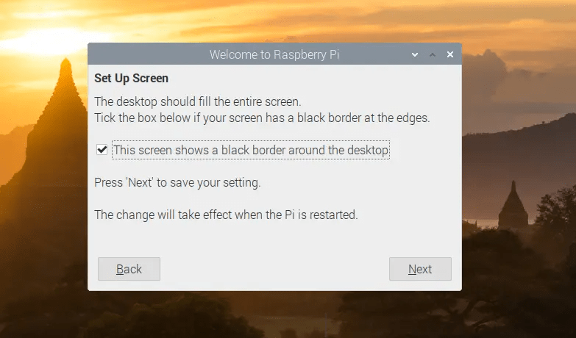Click the 'Set Up Screen' heading
The width and height of the screenshot is (576, 338).
131,78
